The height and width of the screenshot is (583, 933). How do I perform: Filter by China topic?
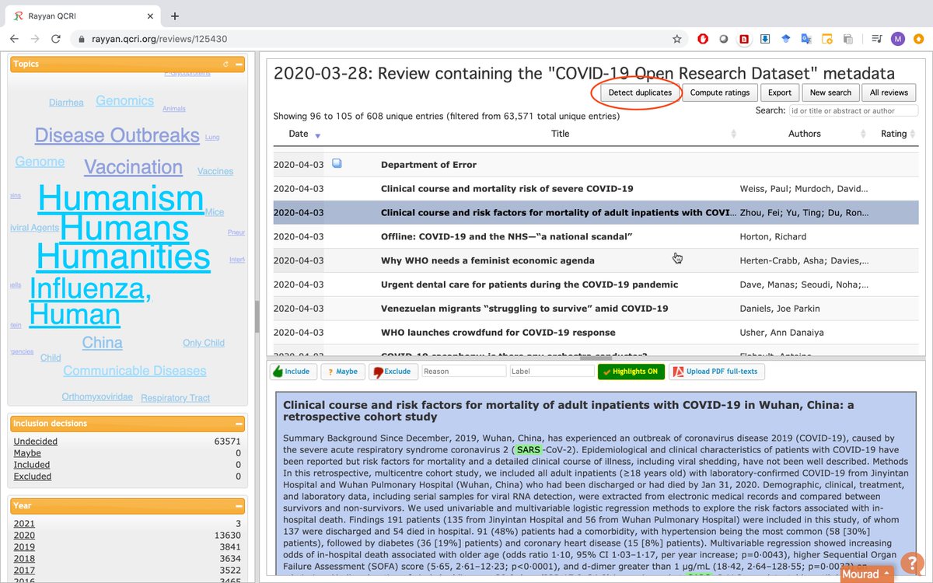[102, 343]
